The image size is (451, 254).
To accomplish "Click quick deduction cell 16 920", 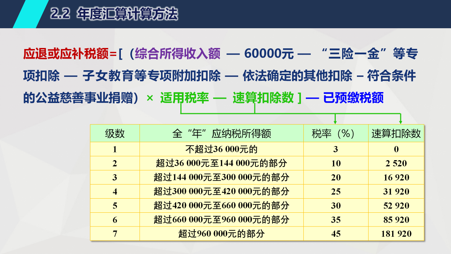I will (396, 177).
